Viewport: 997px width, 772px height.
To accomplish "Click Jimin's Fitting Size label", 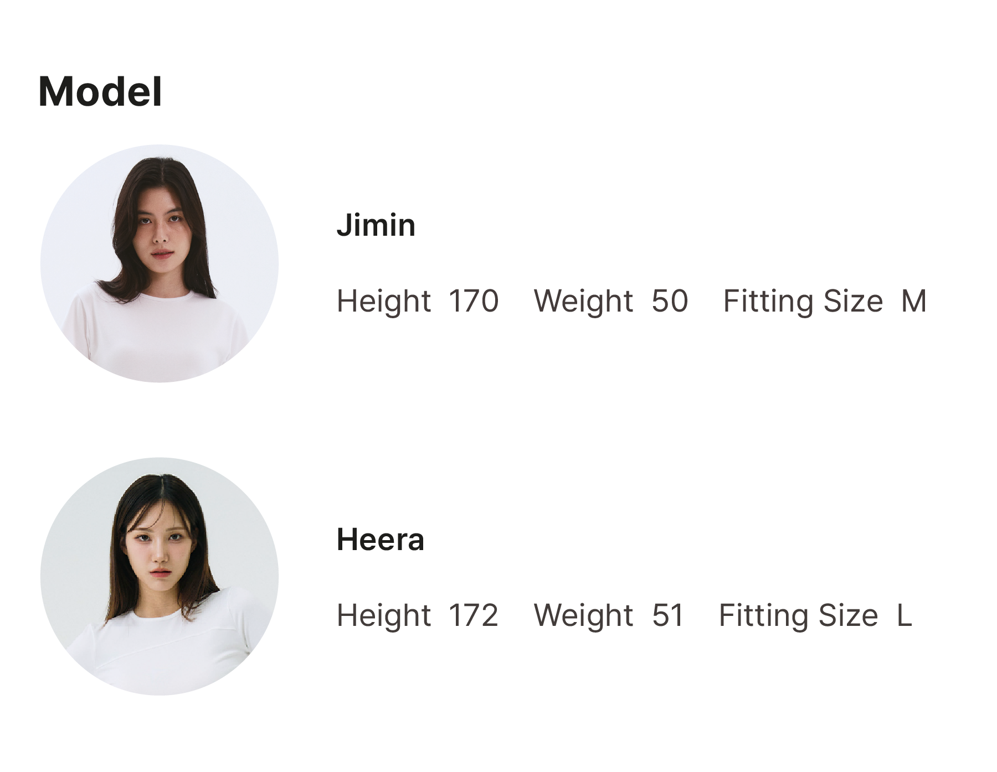I will click(803, 302).
